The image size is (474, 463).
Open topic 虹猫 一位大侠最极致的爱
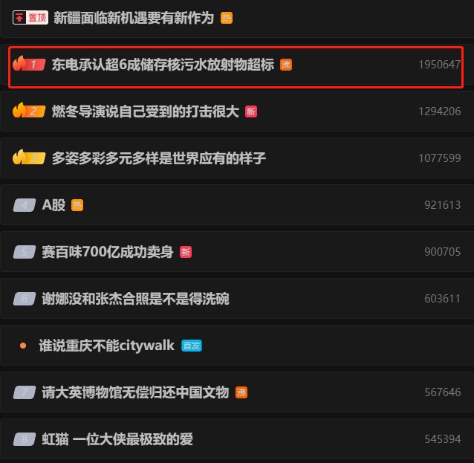[x=117, y=439]
